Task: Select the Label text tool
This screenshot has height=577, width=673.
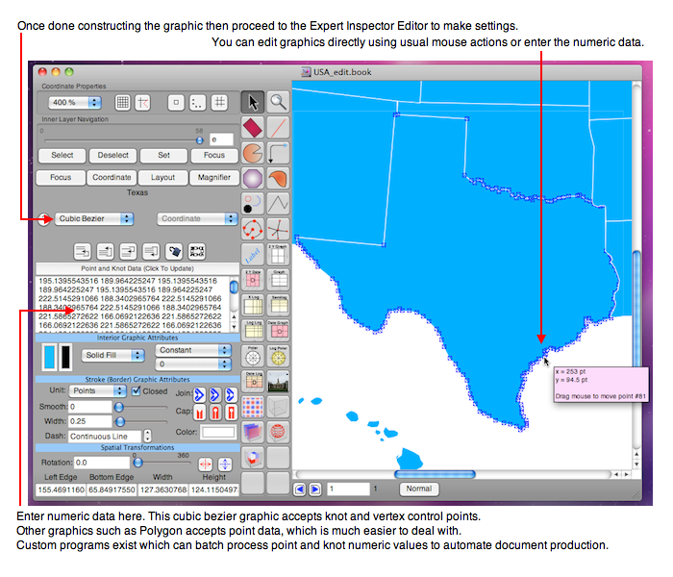Action: (x=252, y=255)
